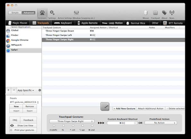Click the Modifiers column header
The width and height of the screenshot is (191, 139).
point(172,27)
